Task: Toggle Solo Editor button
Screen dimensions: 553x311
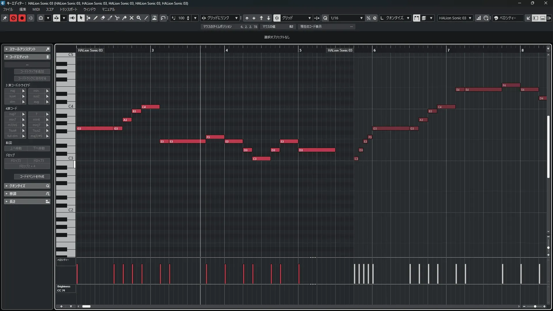Action: point(13,18)
